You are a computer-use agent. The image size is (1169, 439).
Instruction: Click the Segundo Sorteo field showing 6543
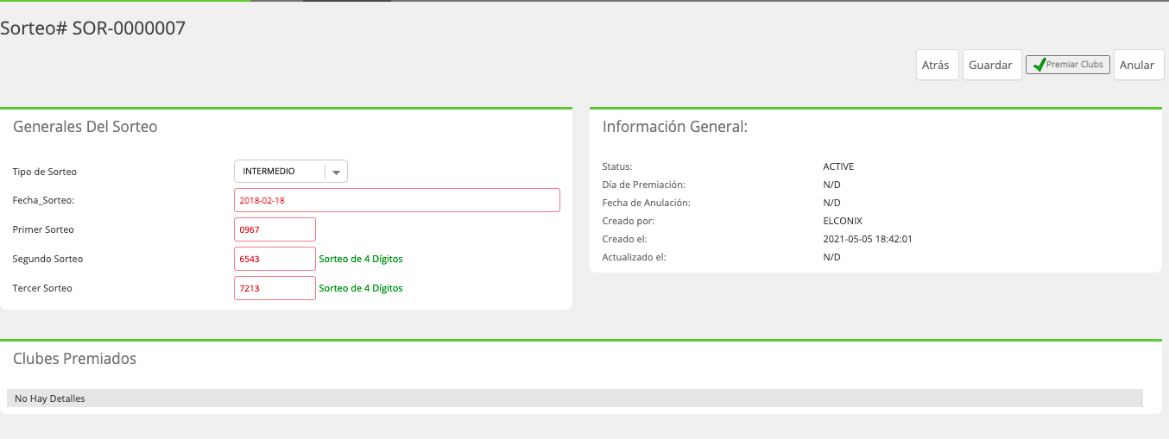pos(275,259)
